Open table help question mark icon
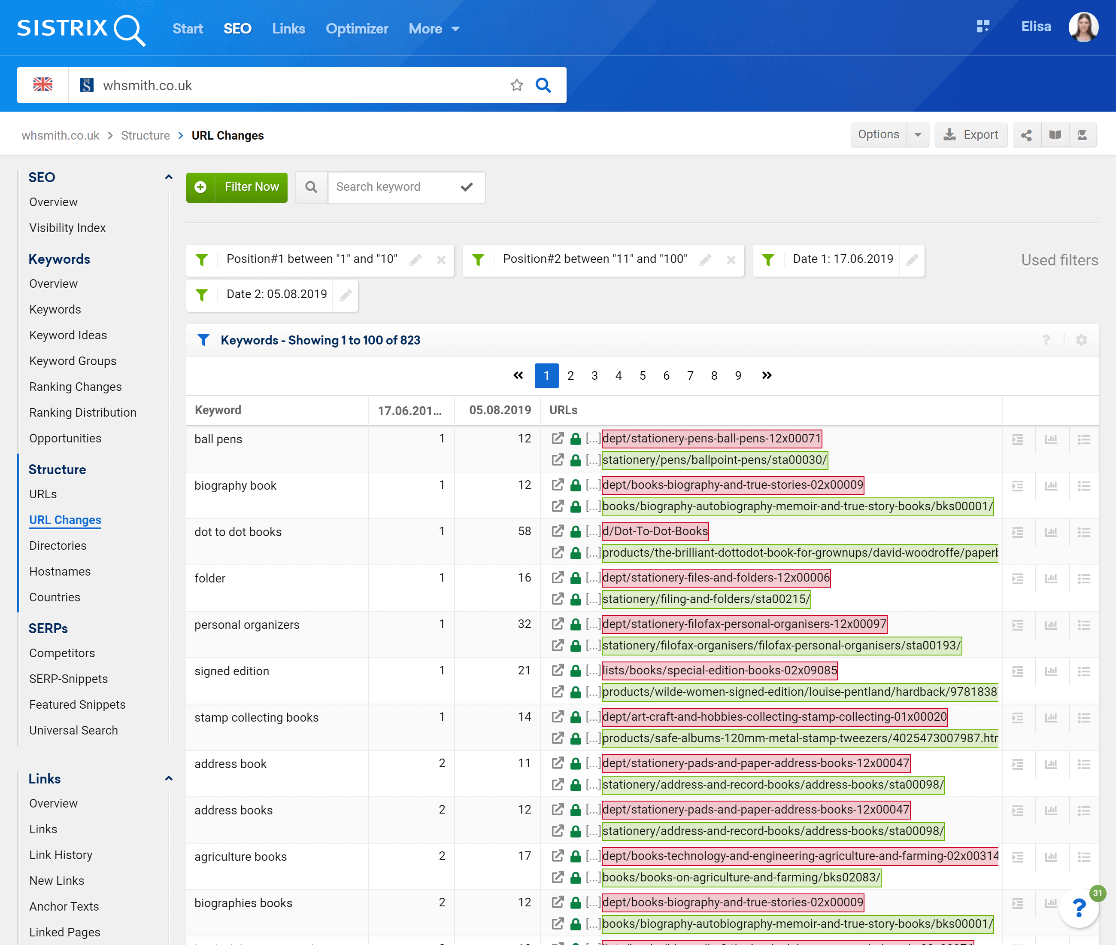Image resolution: width=1116 pixels, height=945 pixels. coord(1046,340)
